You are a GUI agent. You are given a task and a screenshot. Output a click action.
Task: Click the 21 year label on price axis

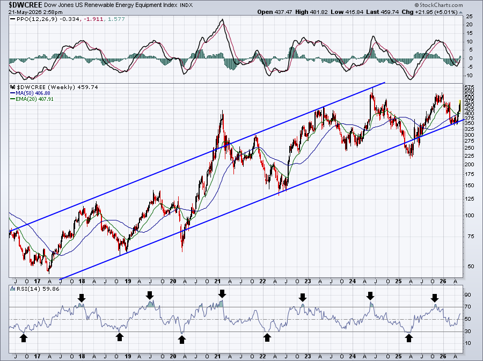pyautogui.click(x=217, y=281)
